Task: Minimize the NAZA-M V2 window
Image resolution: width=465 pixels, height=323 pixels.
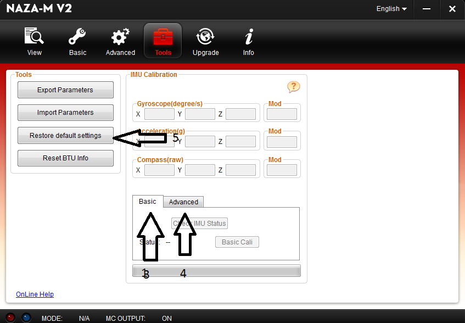Action: [x=427, y=9]
